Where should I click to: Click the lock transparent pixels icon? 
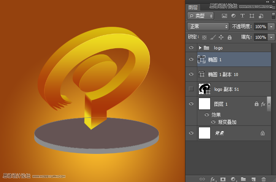pyautogui.click(x=204, y=37)
